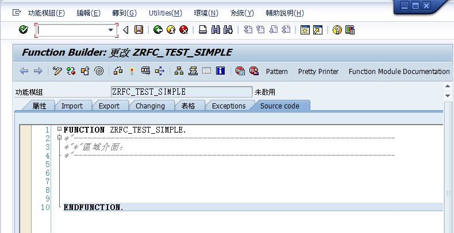The height and width of the screenshot is (233, 454).
Task: Open the 環境(N) menu
Action: [x=206, y=13]
